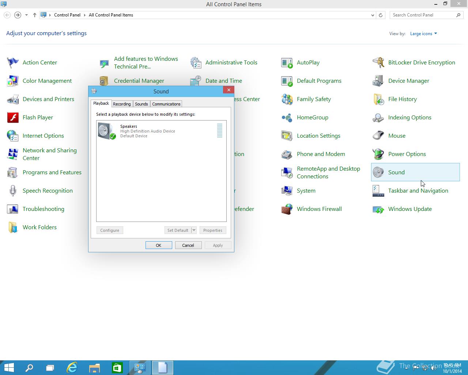Open the Credential Manager link
This screenshot has height=375, width=468.
pos(139,81)
